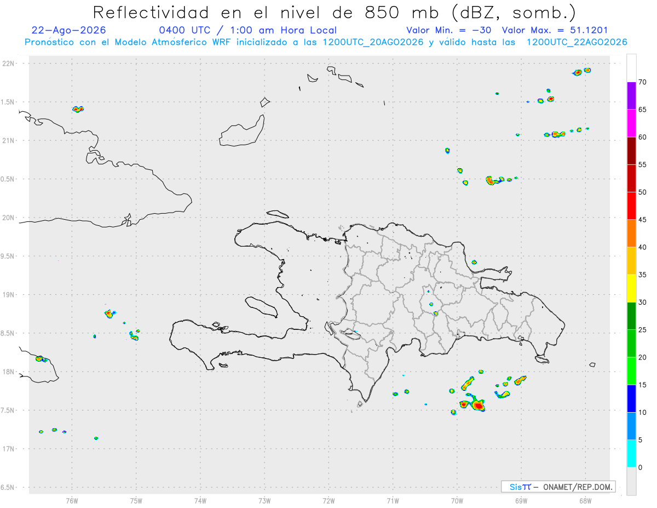
Task: Pick the dark green 25-30 dBZ band
Action: pyautogui.click(x=631, y=316)
